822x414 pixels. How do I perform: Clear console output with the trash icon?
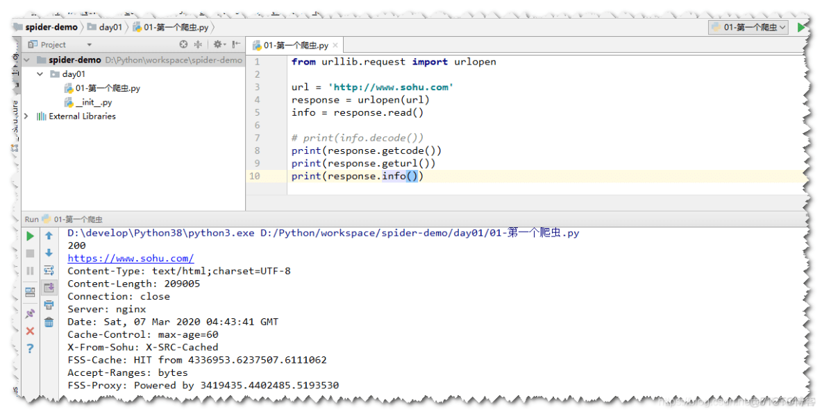49,322
